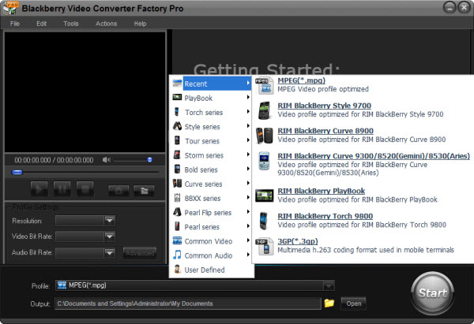Click the speaker mute icon
This screenshot has width=474, height=324.
(107, 160)
